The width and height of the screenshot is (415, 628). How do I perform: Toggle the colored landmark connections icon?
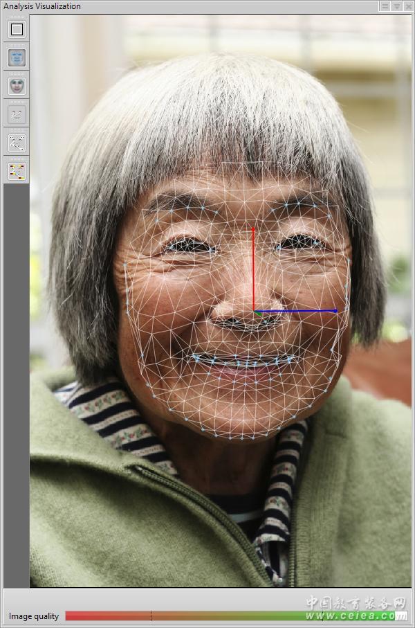point(17,171)
